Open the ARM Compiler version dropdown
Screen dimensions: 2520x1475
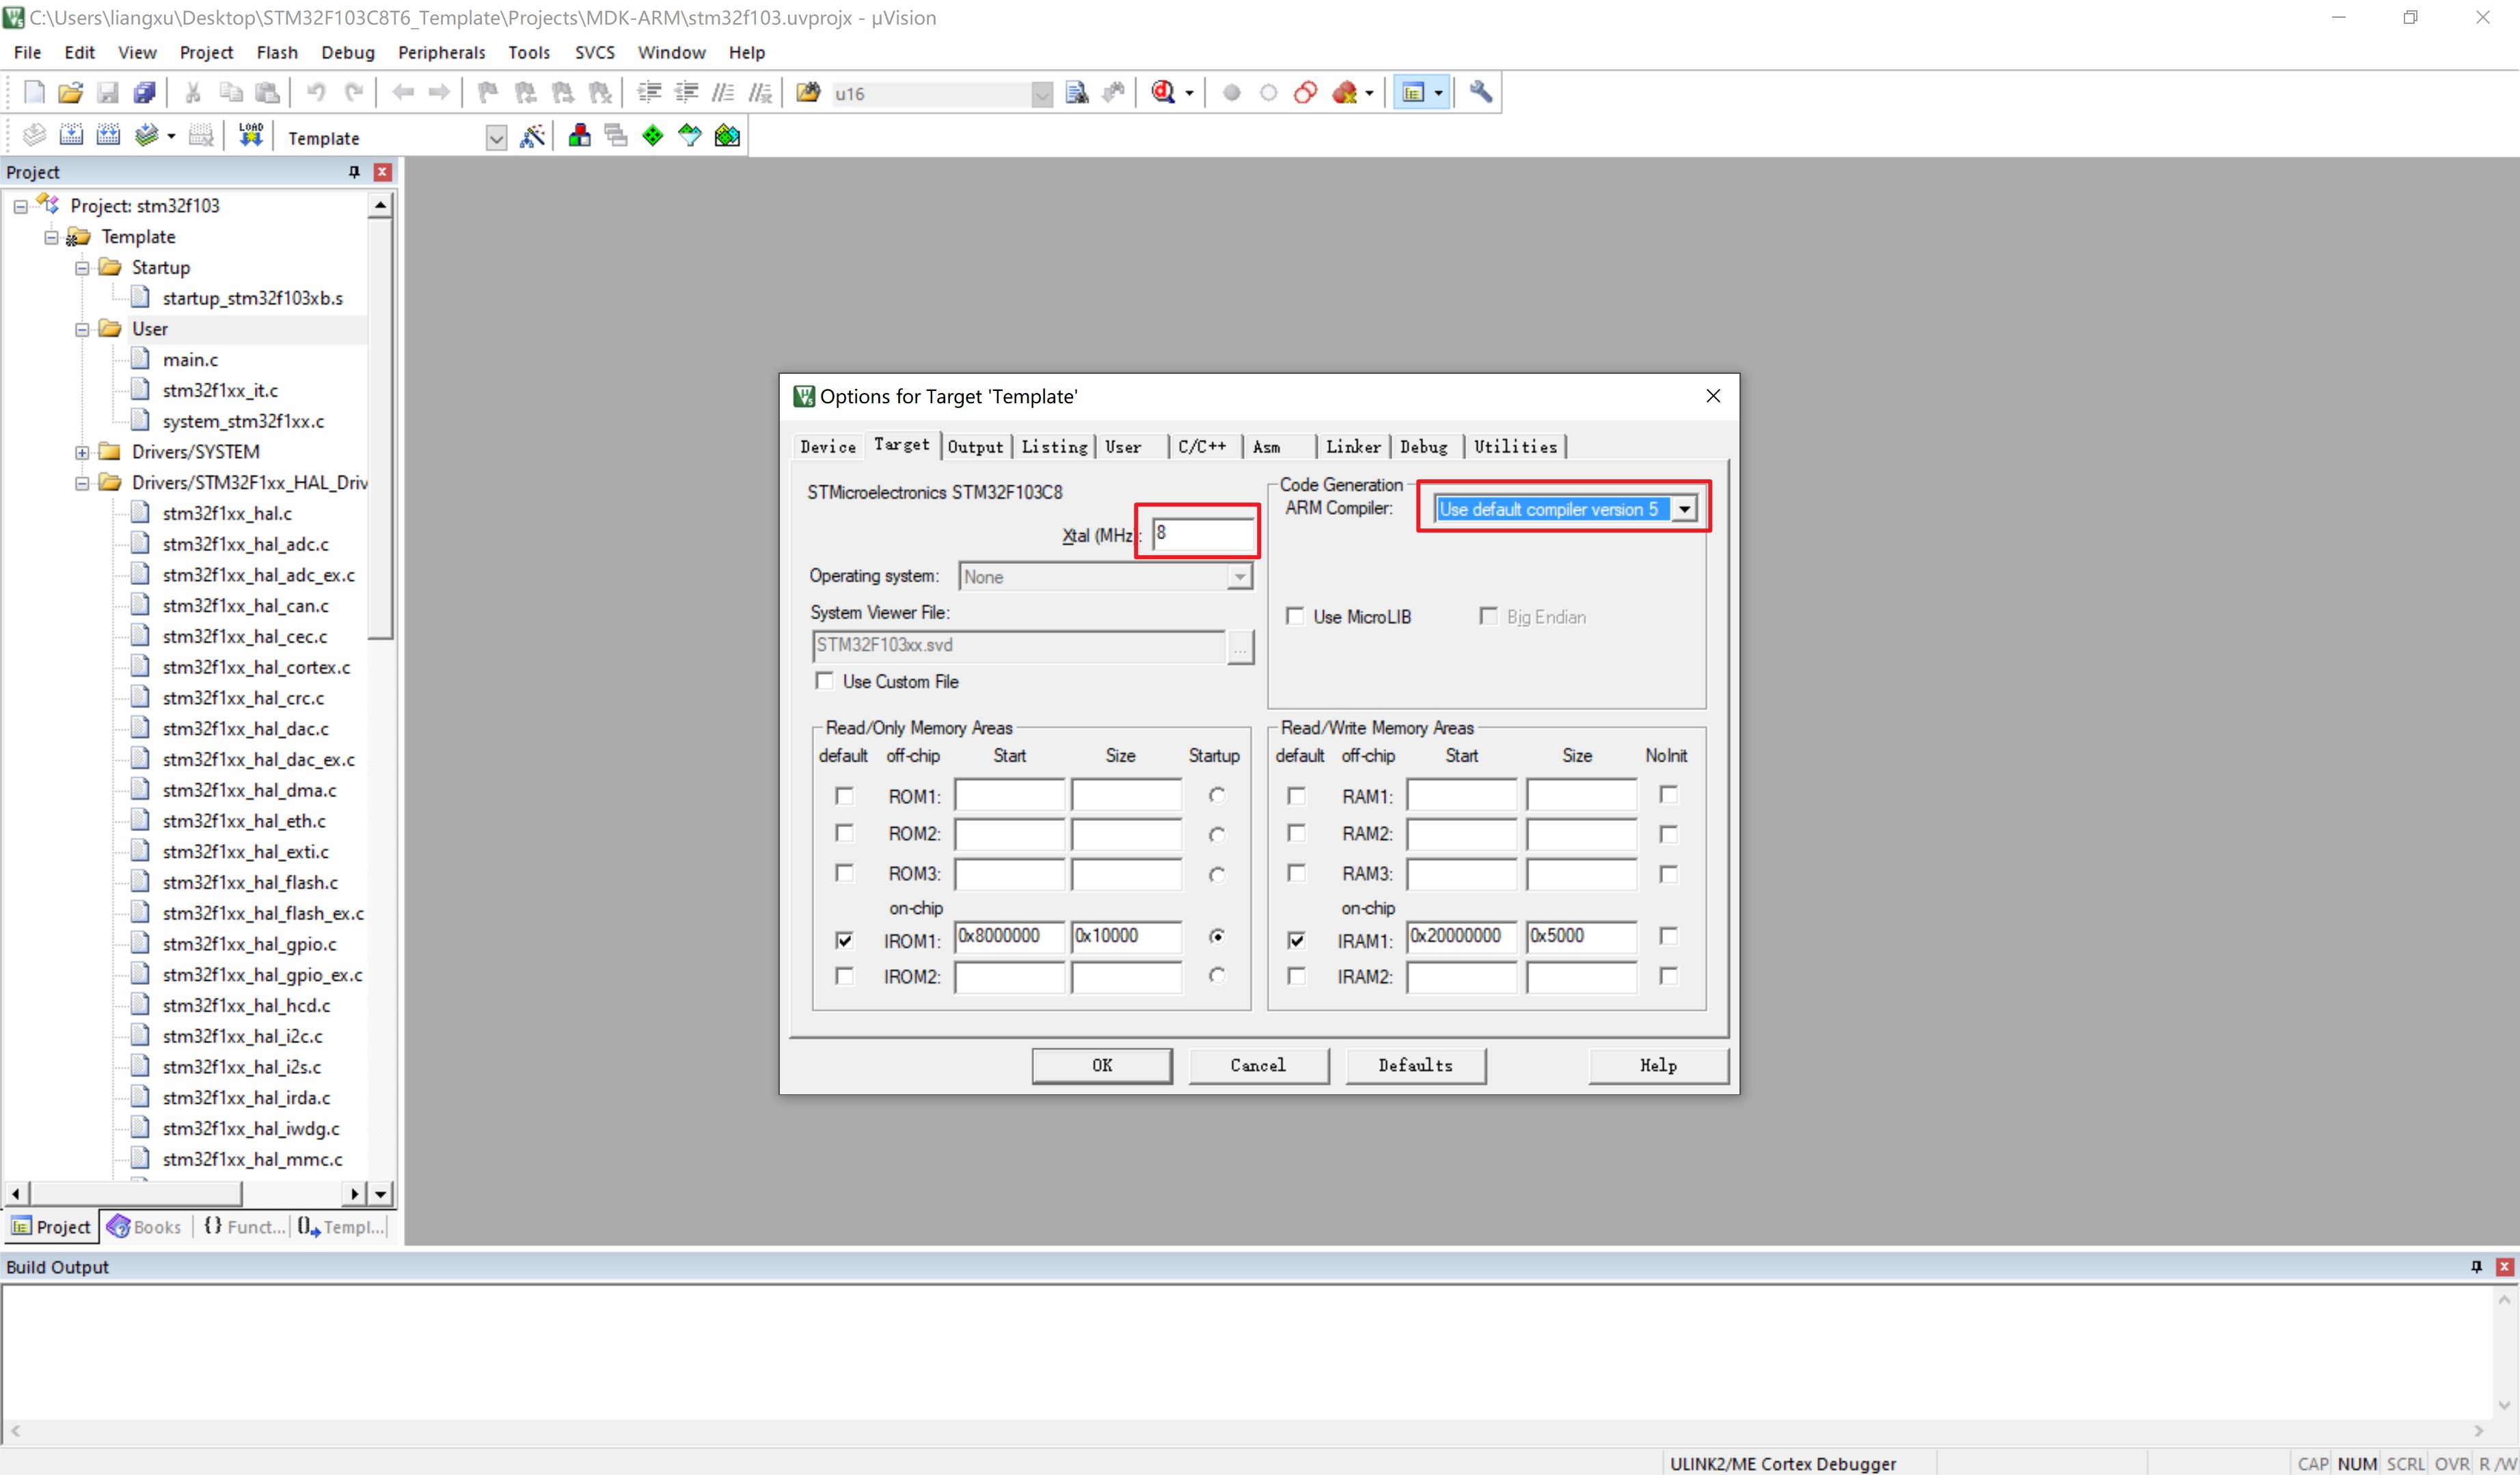[1684, 509]
